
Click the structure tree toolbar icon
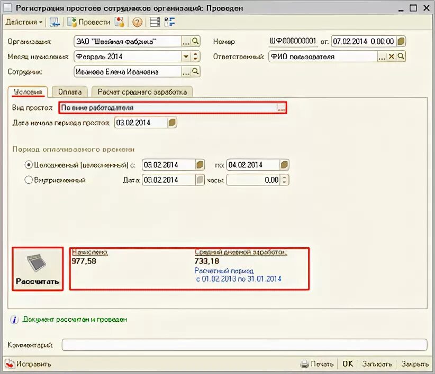(x=169, y=22)
